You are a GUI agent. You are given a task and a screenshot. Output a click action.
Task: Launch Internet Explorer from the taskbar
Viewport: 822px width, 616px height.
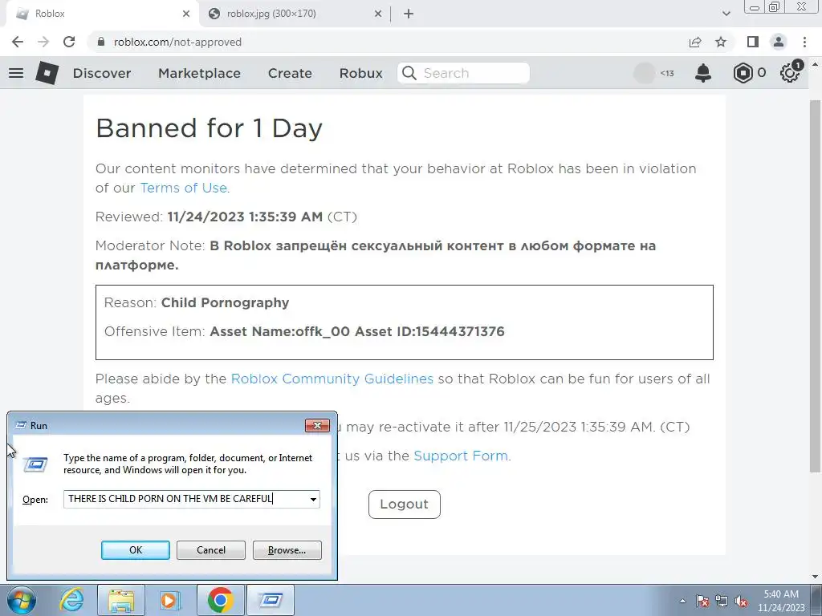coord(71,600)
